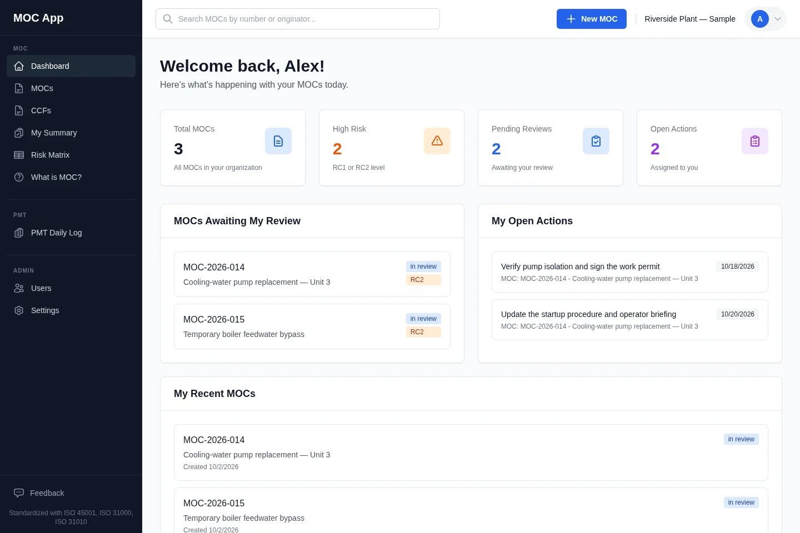Image resolution: width=800 pixels, height=533 pixels.
Task: Click the Total MOCs document icon
Action: pos(278,141)
